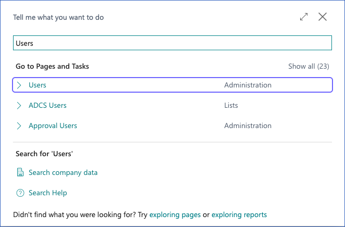The width and height of the screenshot is (345, 227).
Task: Select 'Administration' text in the Users row
Action: coord(248,85)
